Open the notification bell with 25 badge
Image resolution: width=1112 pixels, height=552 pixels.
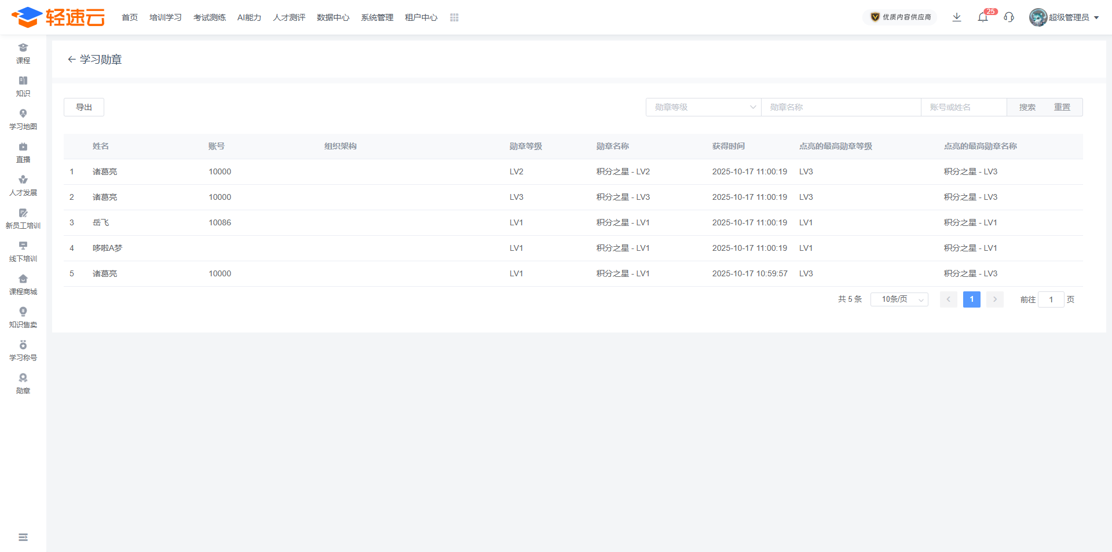point(983,17)
